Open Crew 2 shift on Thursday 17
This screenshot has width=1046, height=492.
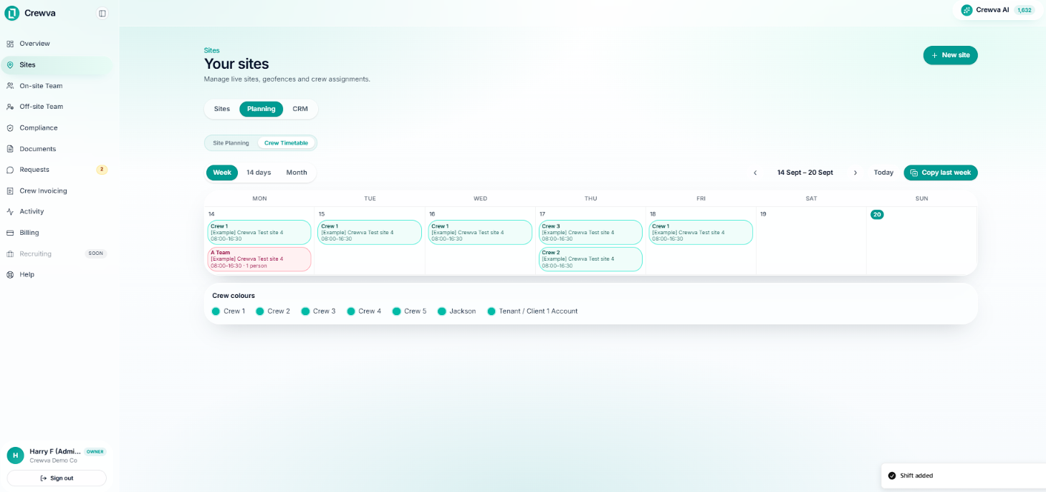(x=590, y=259)
